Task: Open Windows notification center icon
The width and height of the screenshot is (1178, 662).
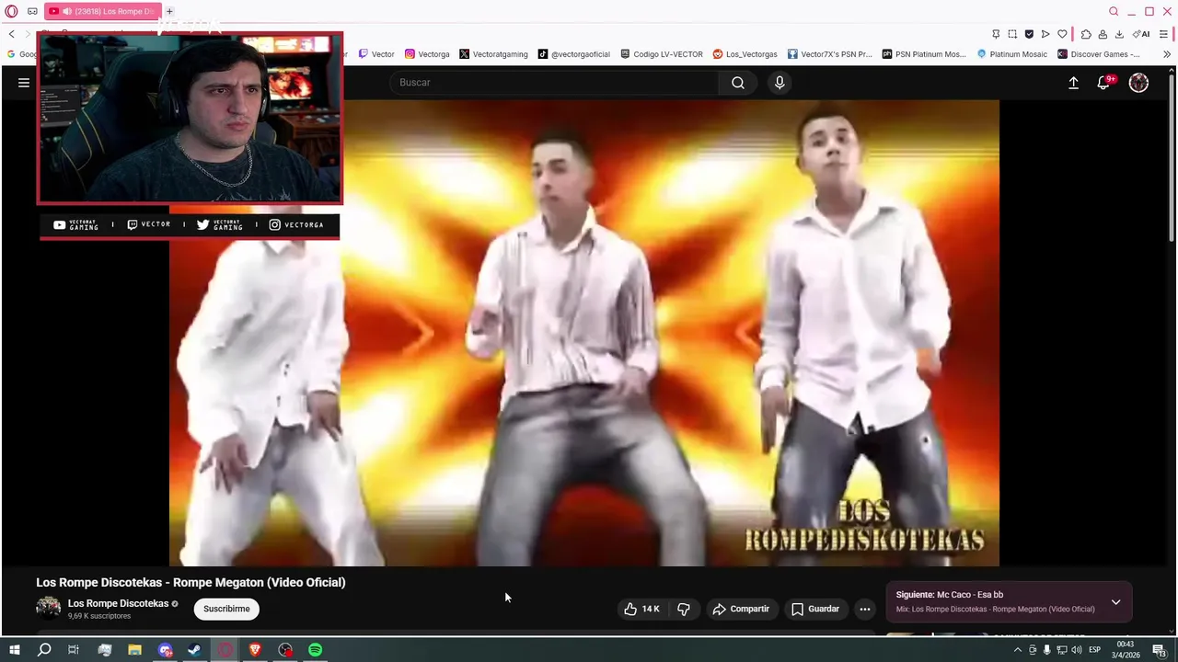Action: point(1160,650)
